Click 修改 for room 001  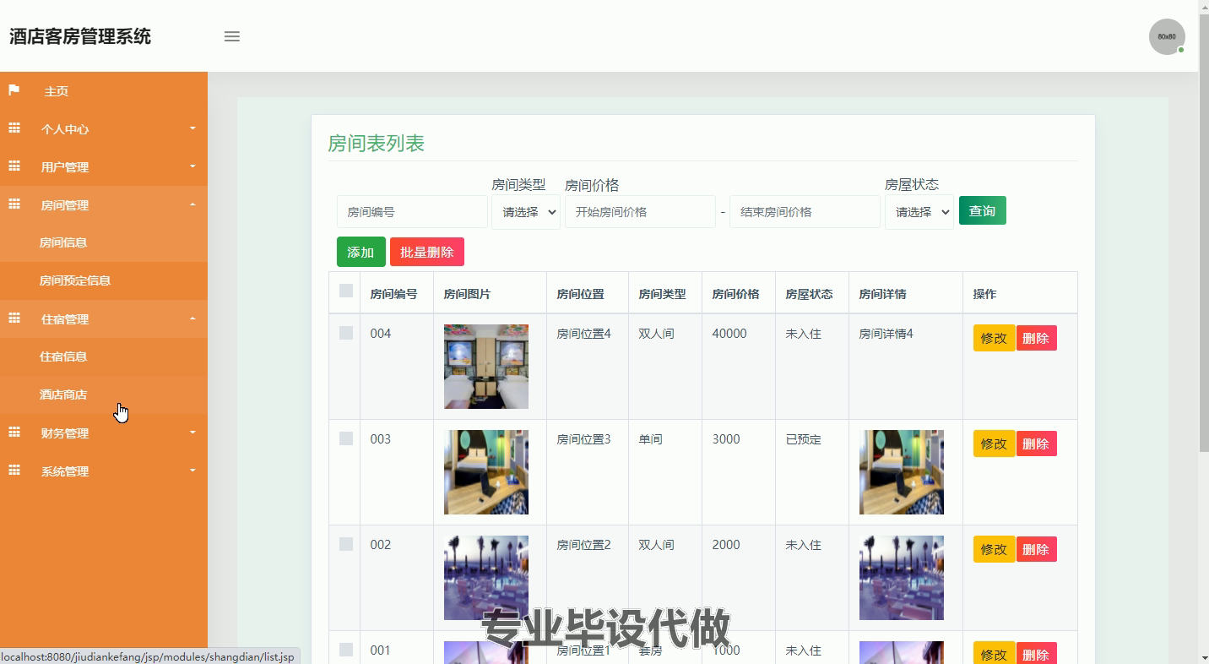pyautogui.click(x=994, y=653)
